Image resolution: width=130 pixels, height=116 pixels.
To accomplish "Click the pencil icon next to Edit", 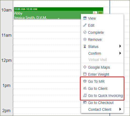I will point(85,25).
